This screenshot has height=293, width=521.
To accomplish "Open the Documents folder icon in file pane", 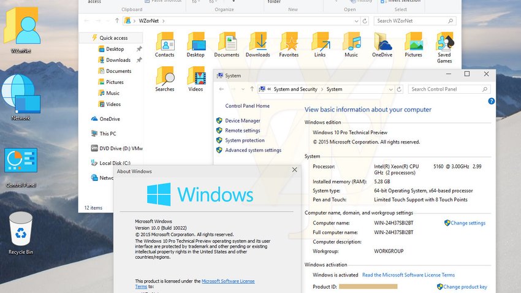I will 227,45.
